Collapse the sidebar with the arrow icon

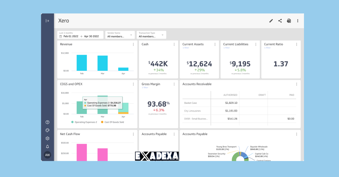point(47,21)
